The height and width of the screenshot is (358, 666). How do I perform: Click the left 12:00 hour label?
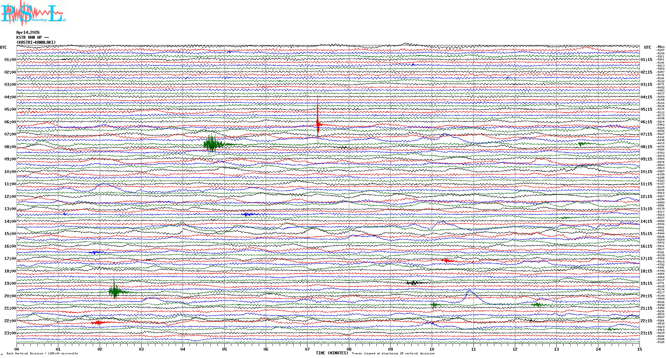tap(10, 197)
